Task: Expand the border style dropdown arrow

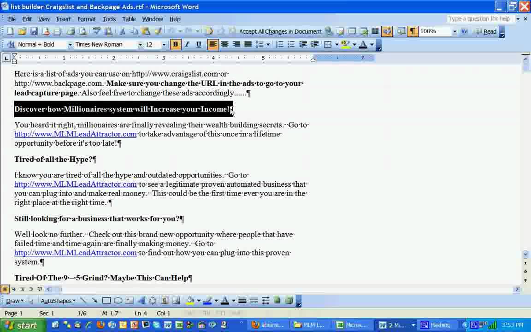Action: pos(336,44)
